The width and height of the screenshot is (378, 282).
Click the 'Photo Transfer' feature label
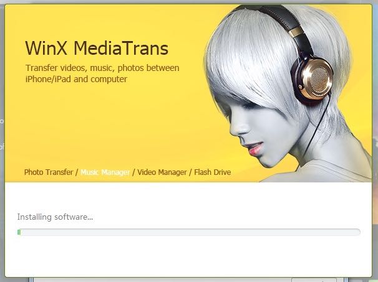[49, 172]
